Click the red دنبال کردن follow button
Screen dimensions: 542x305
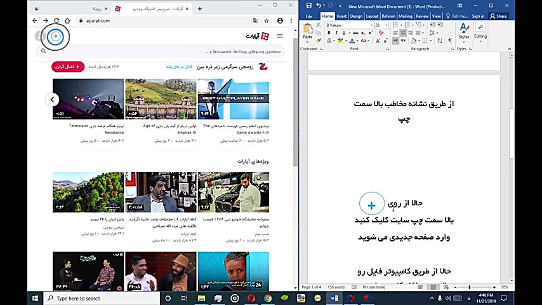point(68,67)
